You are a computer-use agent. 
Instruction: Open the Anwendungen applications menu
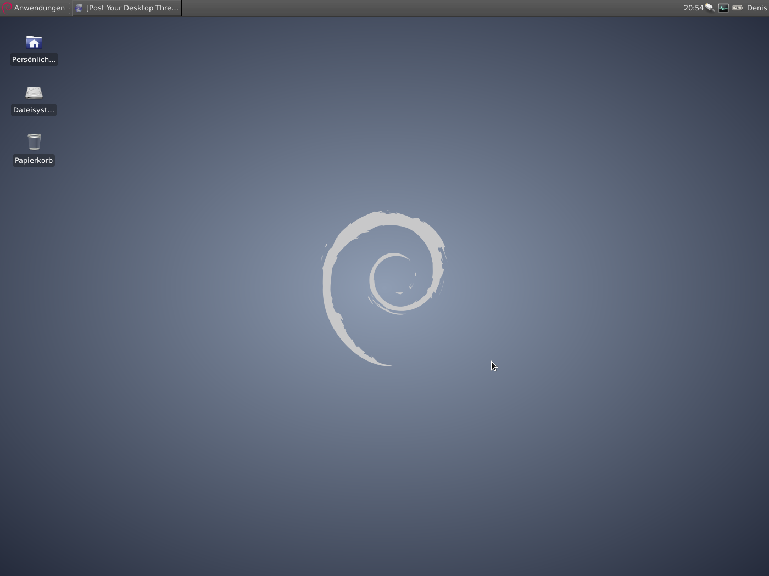34,8
